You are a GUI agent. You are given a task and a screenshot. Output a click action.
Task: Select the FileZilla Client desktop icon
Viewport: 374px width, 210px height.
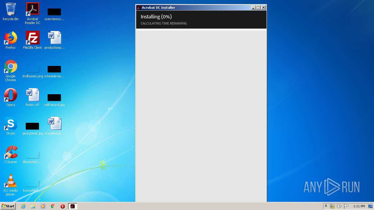(32, 40)
